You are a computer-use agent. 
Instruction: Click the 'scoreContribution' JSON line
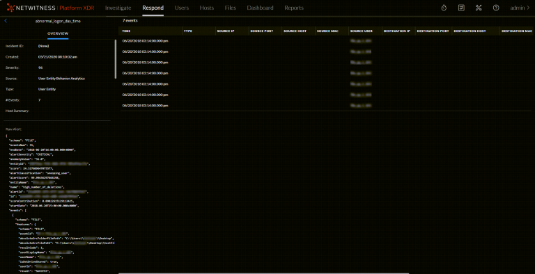click(x=41, y=201)
